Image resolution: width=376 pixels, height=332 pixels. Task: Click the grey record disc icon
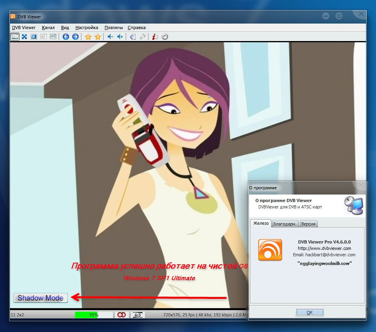(x=165, y=37)
